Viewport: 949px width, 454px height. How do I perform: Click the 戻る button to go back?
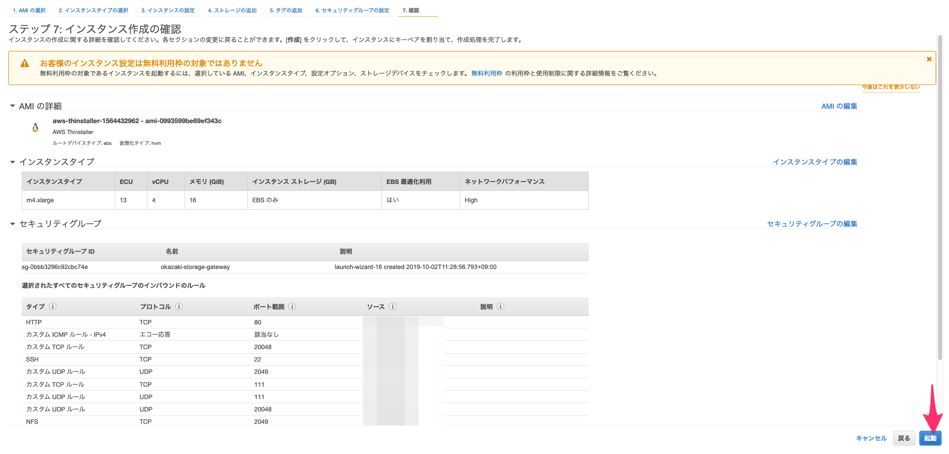pos(904,438)
